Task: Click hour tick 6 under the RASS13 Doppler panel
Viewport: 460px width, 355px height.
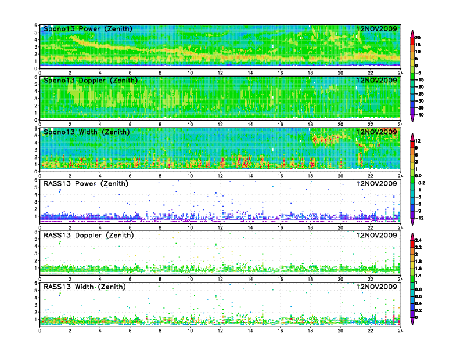Action: 130,279
